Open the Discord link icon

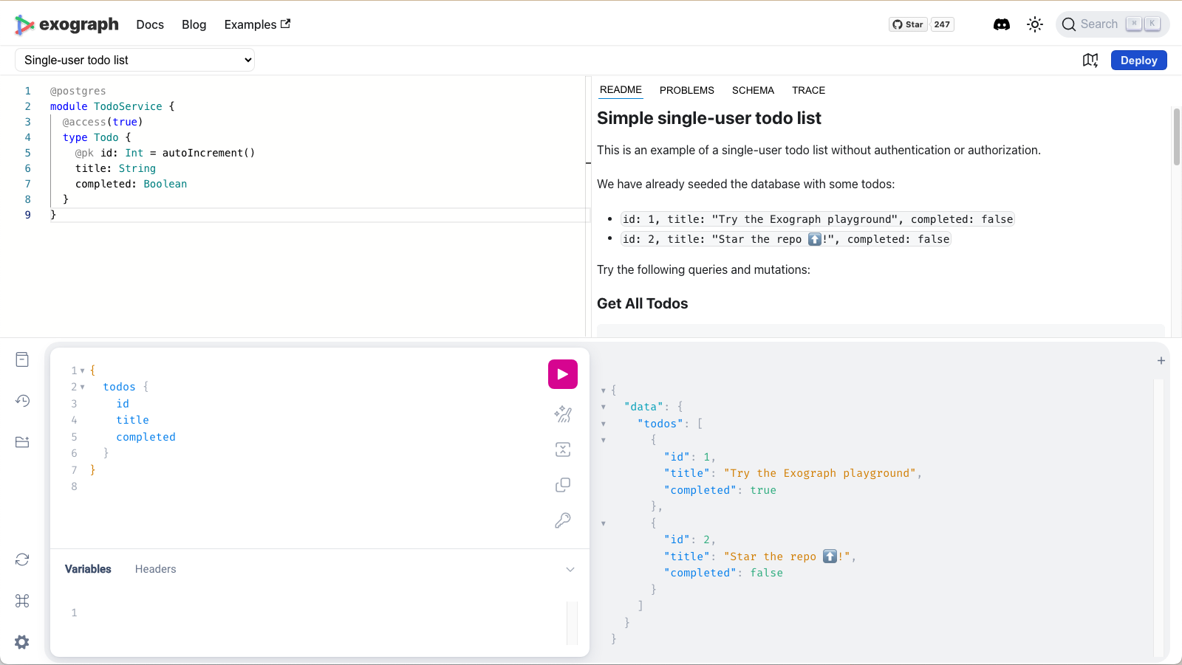[x=1001, y=24]
